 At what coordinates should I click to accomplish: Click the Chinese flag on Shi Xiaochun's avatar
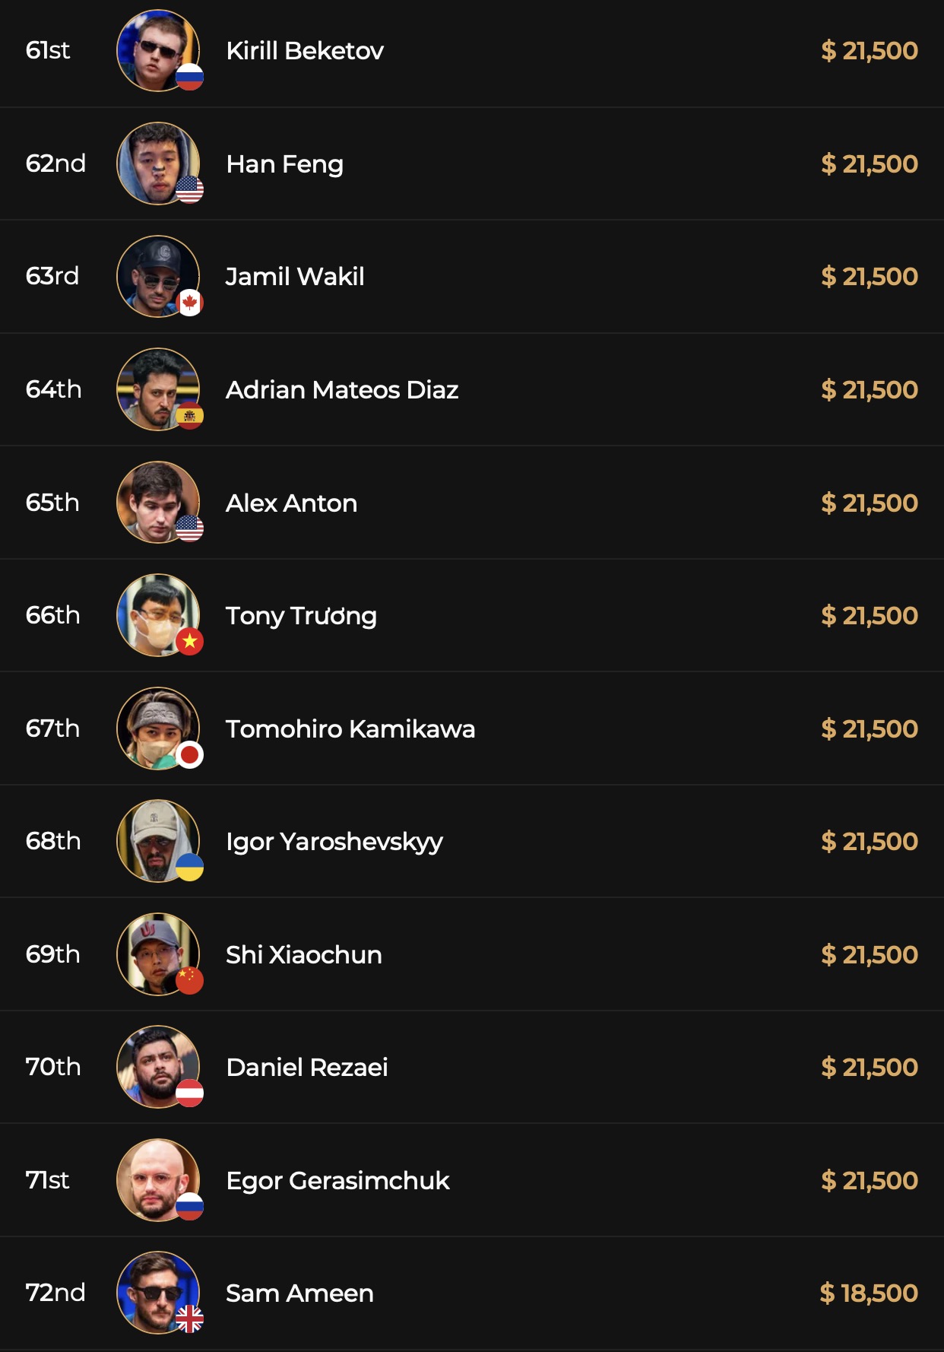pyautogui.click(x=189, y=980)
